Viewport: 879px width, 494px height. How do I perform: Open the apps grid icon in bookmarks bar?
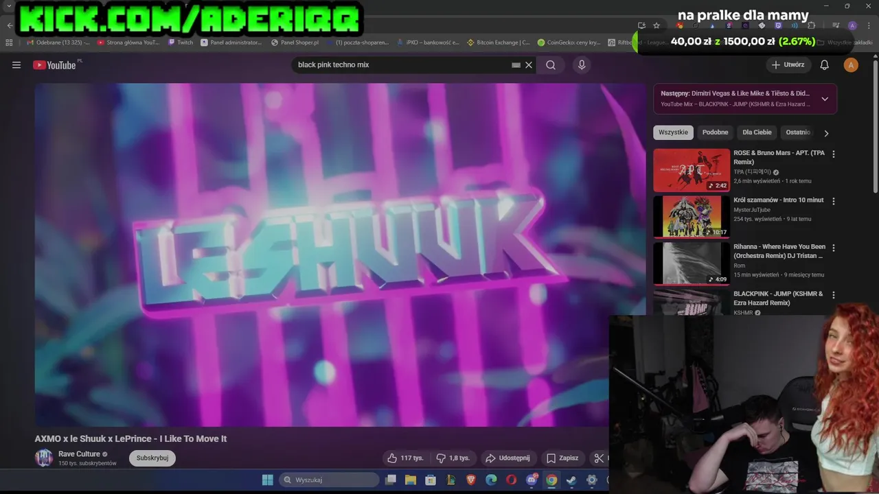[9, 43]
